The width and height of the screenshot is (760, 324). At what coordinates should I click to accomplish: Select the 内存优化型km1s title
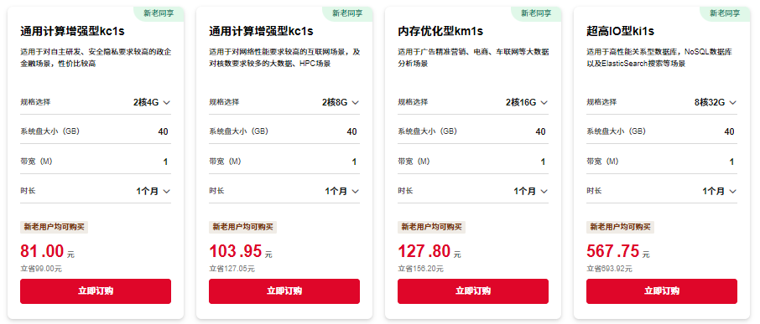(440, 32)
